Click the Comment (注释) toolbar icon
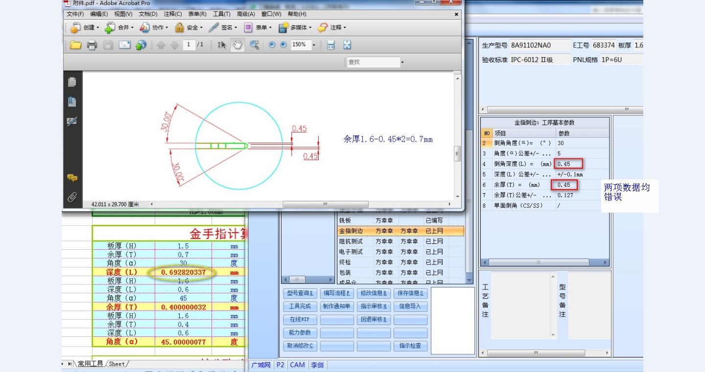Viewport: 705px width, 372px height. [x=323, y=27]
